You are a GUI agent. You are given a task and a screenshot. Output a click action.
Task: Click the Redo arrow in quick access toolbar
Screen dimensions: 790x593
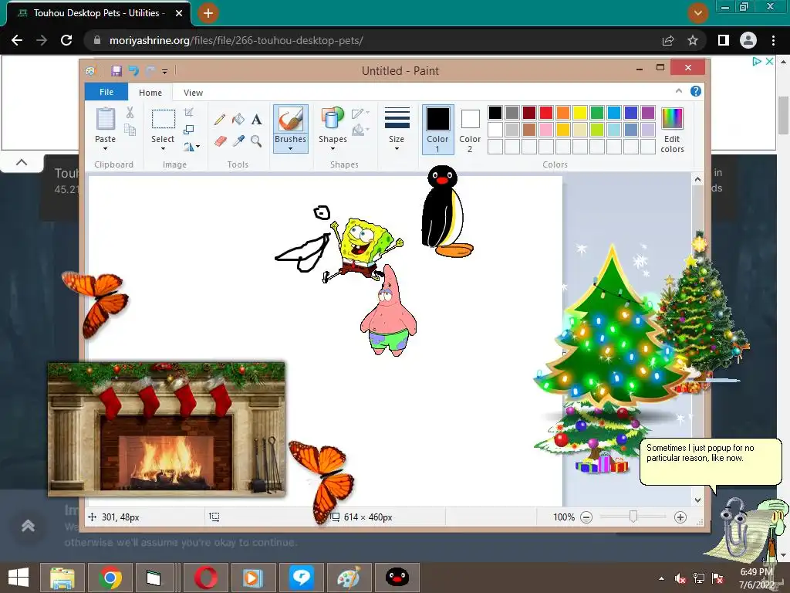[150, 71]
